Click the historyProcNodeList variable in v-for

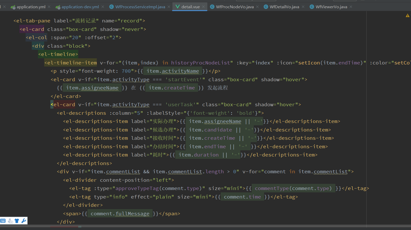[x=201, y=63]
